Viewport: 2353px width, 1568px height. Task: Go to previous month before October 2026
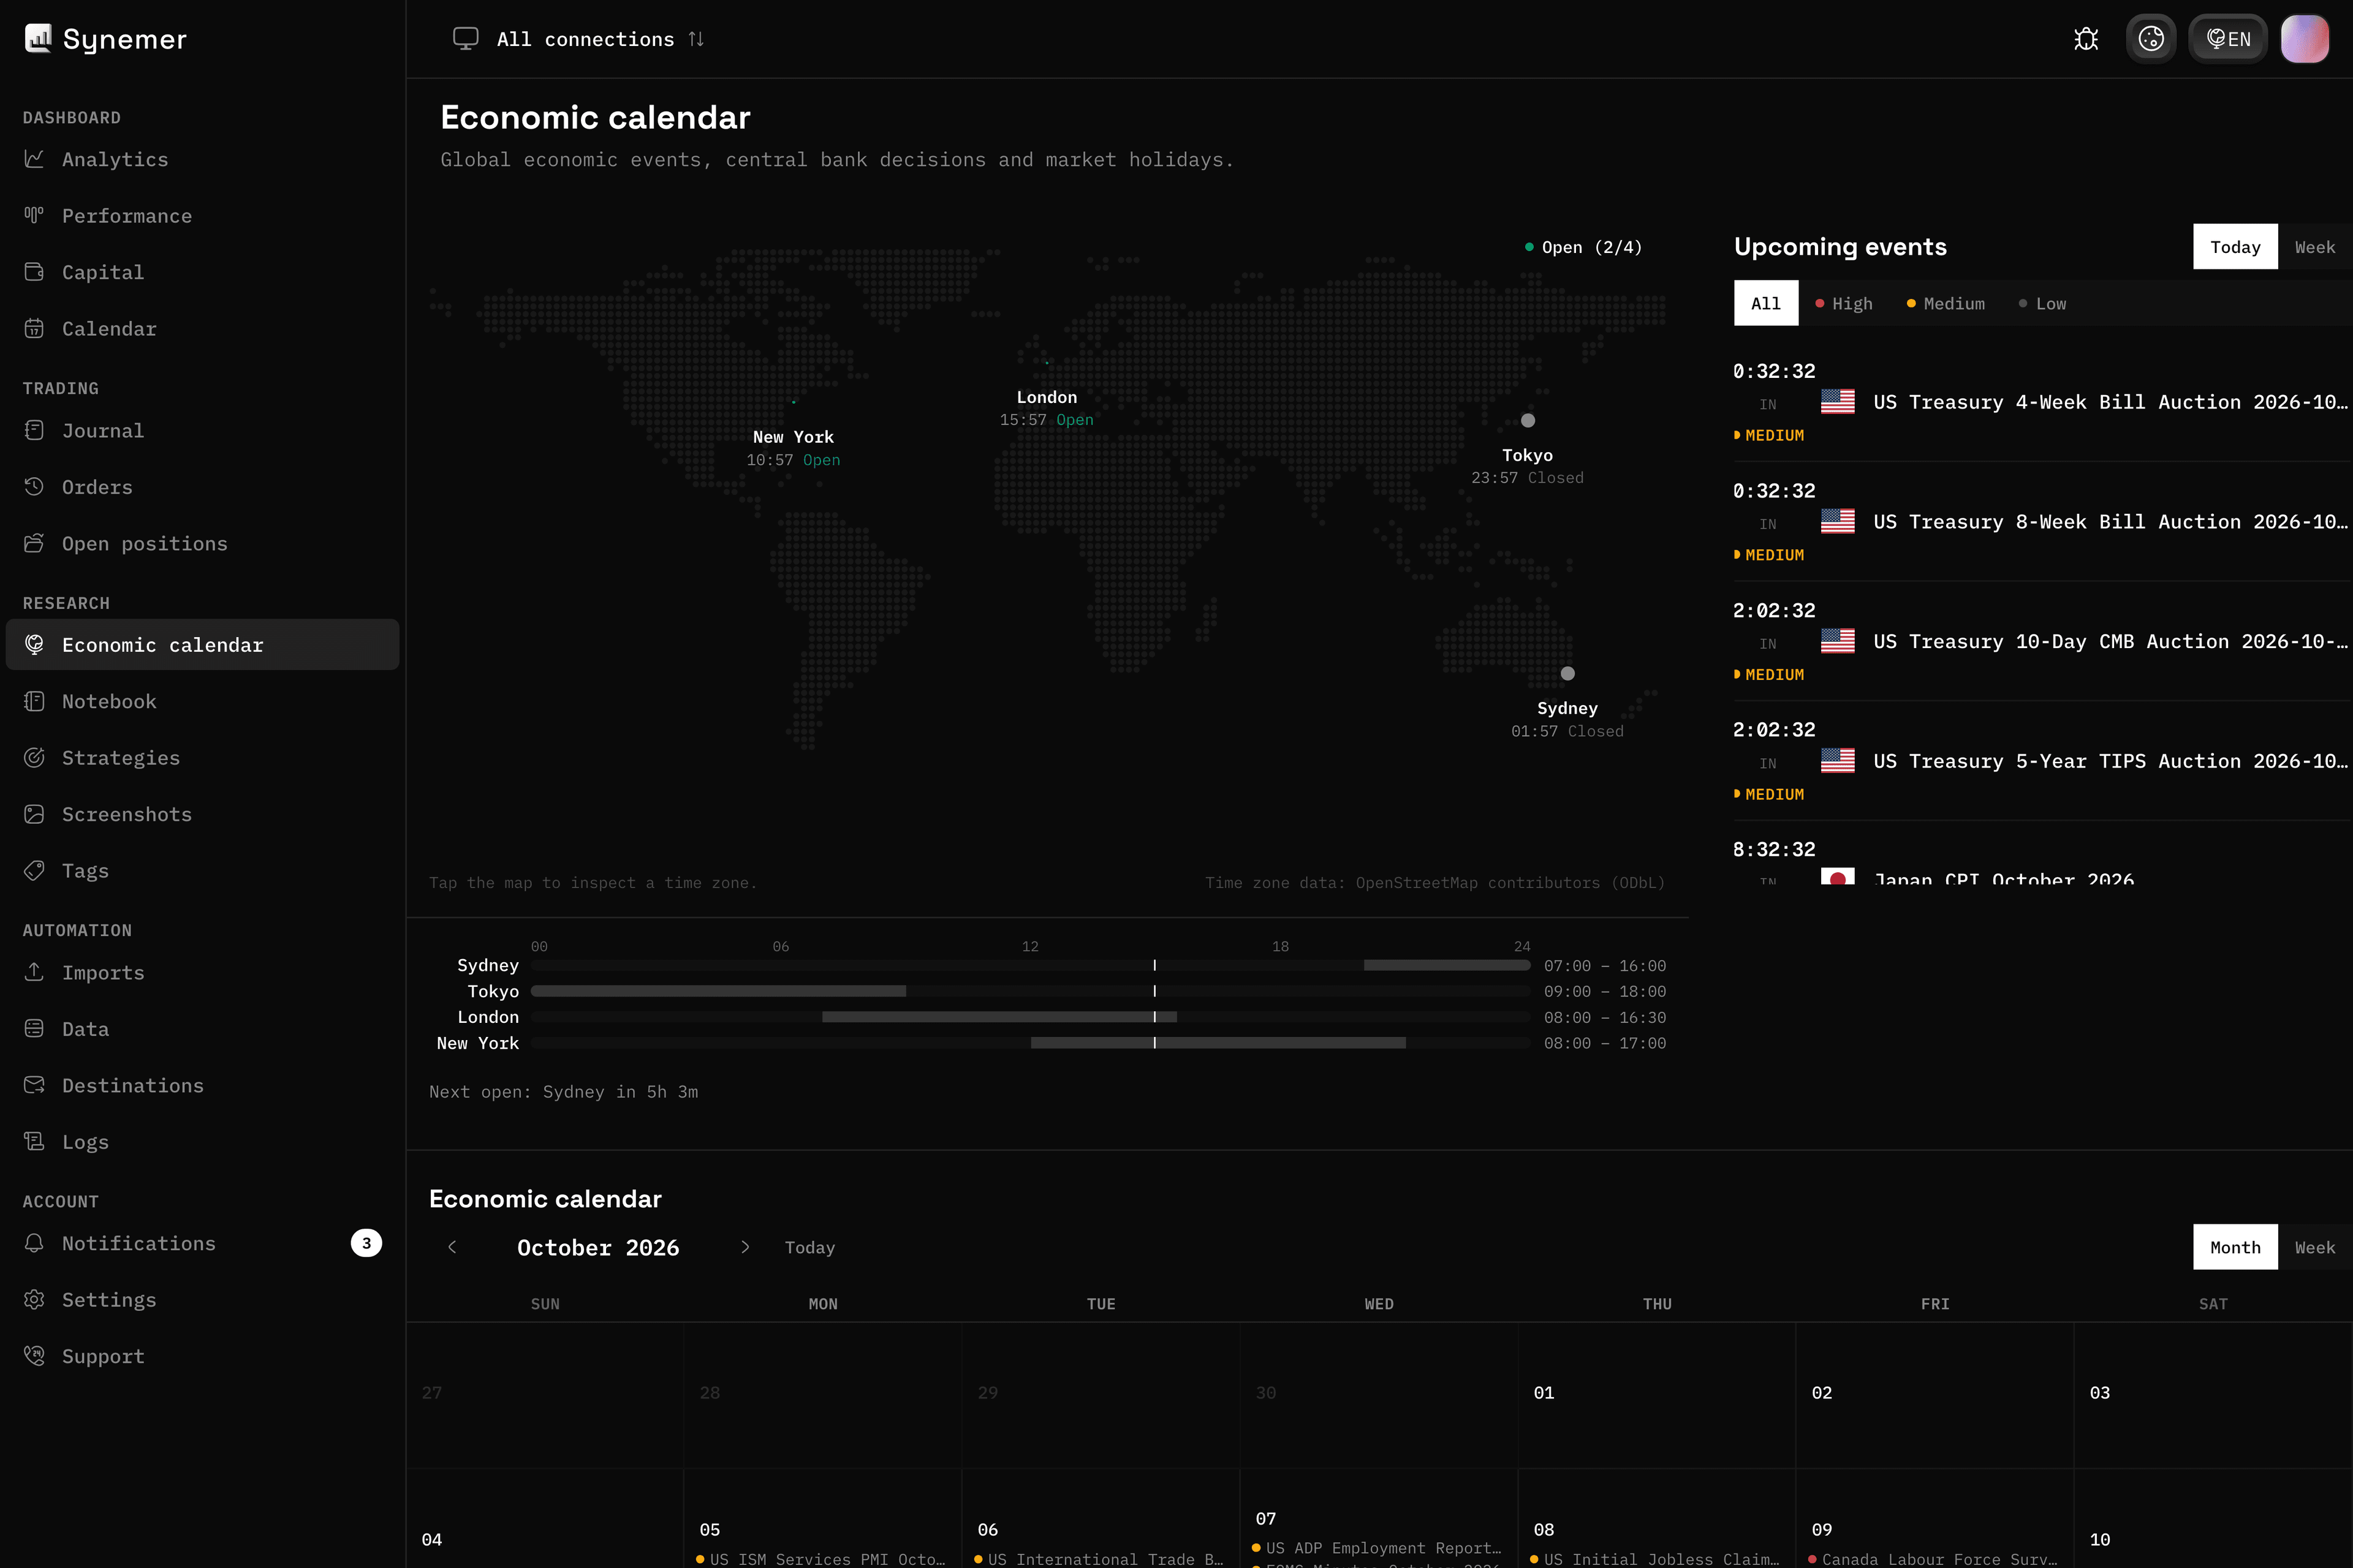click(452, 1247)
